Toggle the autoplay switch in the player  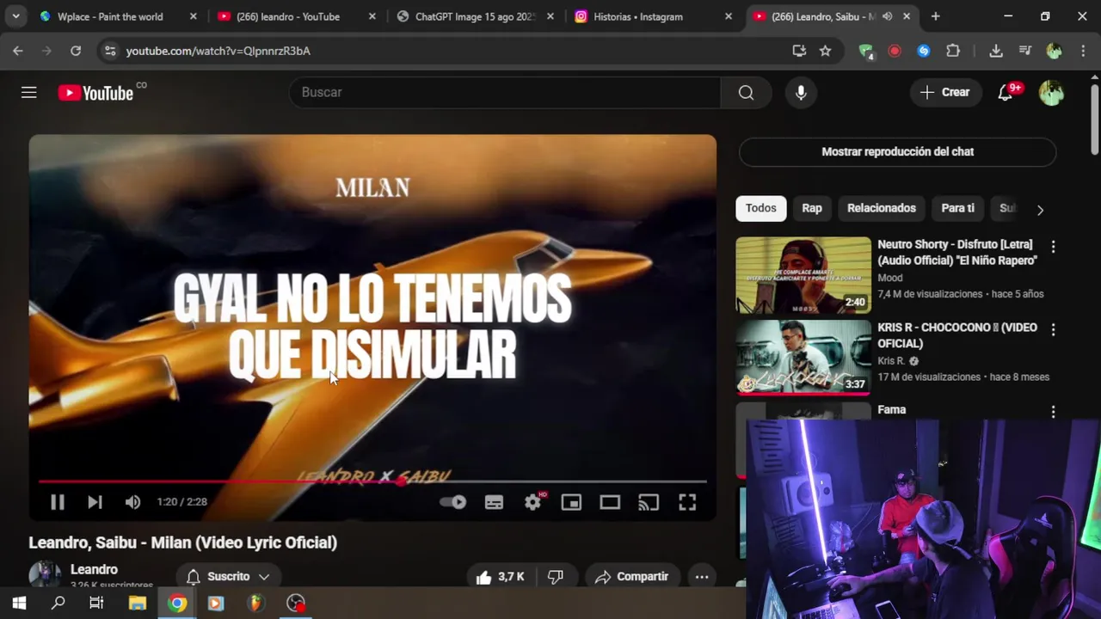pyautogui.click(x=452, y=502)
